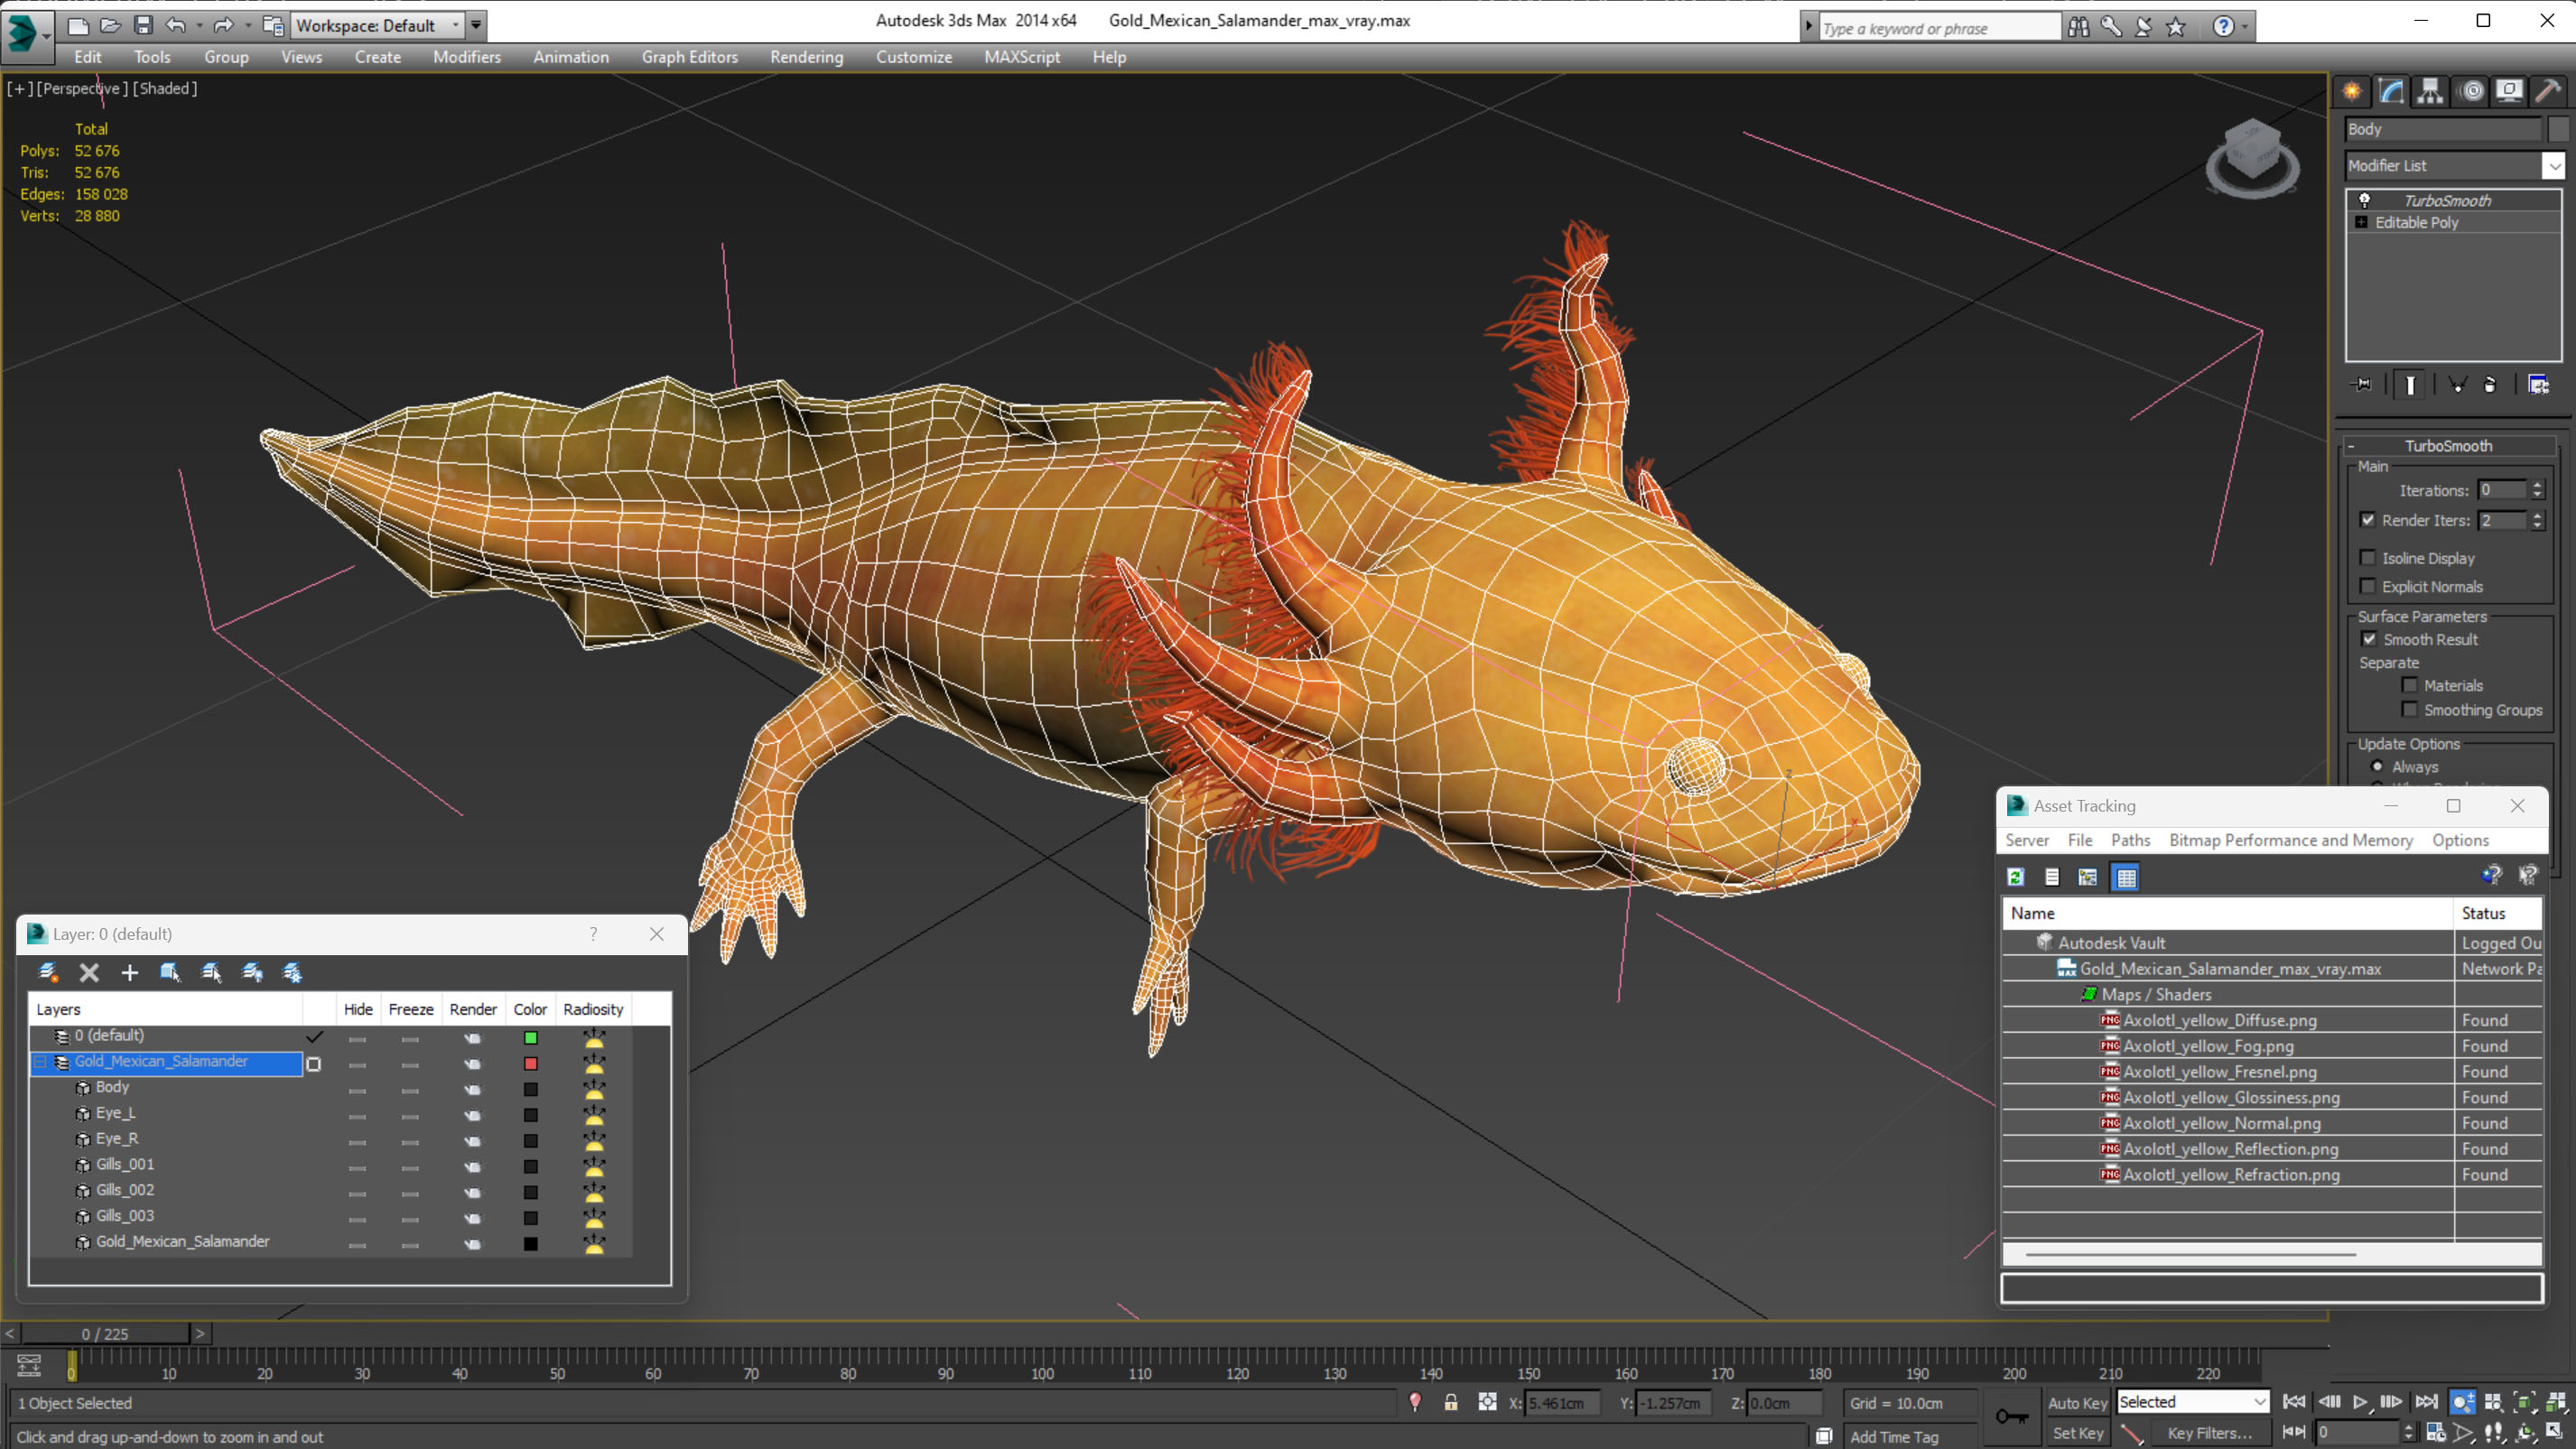
Task: Click red color swatch of Gold_Mexican_Salamander layer
Action: 530,1063
